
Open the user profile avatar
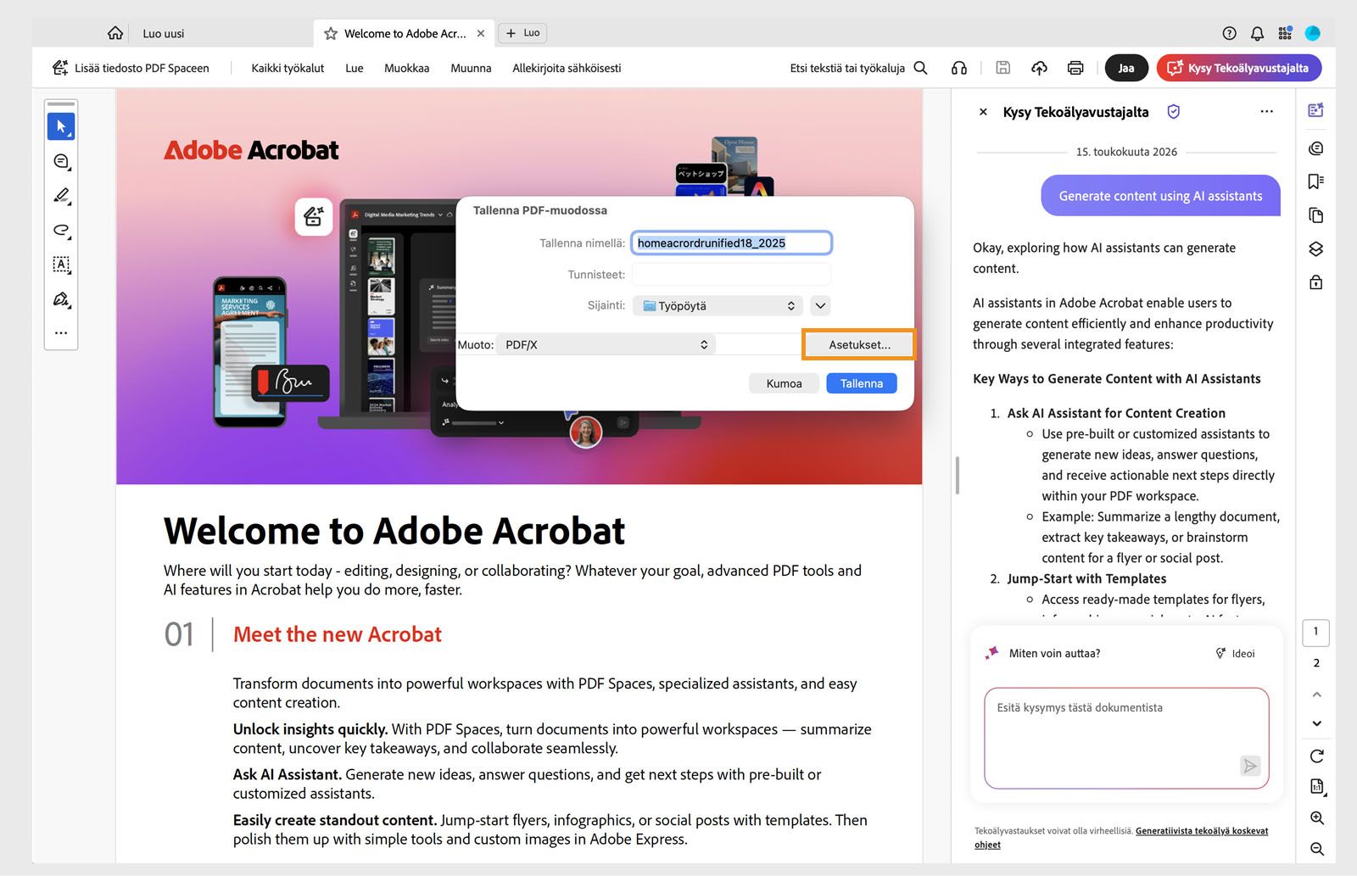(1312, 33)
